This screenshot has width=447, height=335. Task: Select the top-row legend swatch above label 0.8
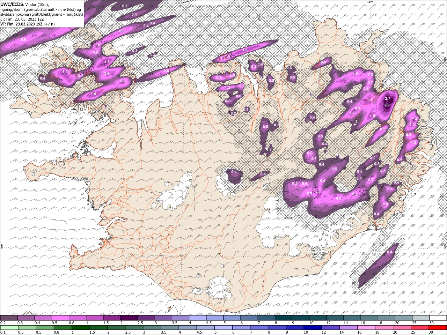click(78, 318)
